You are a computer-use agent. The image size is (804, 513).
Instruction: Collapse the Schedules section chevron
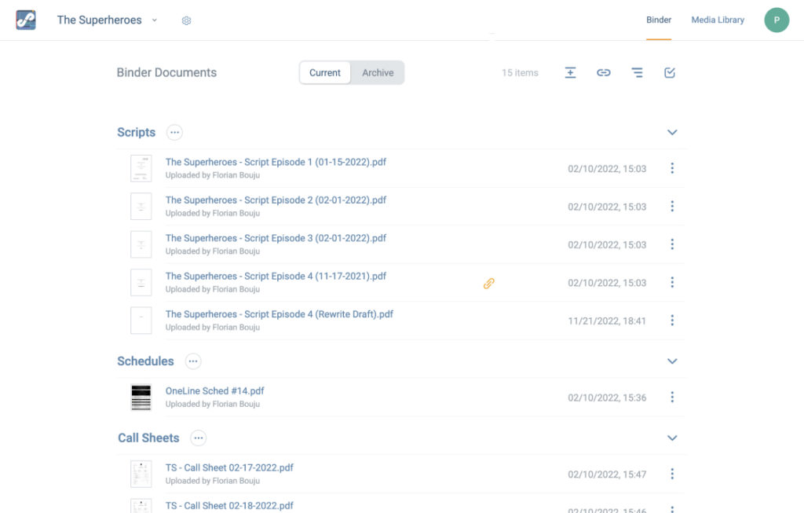(672, 361)
